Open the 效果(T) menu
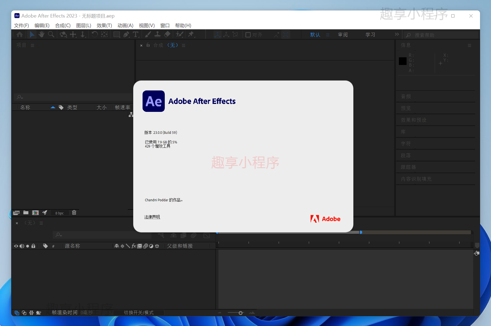The image size is (491, 326). click(104, 25)
